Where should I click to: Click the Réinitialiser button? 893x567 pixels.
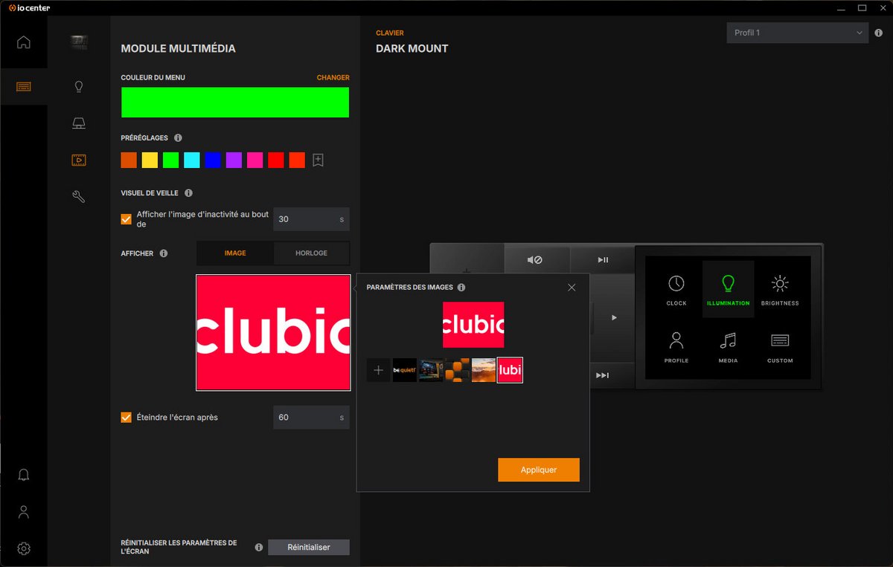309,547
